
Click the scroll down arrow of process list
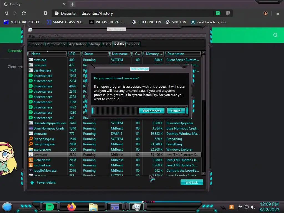click(204, 173)
